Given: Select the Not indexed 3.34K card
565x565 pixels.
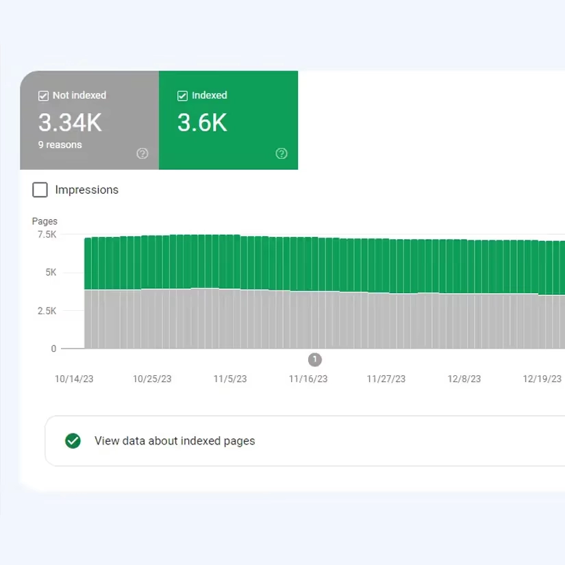Looking at the screenshot, I should (x=89, y=120).
